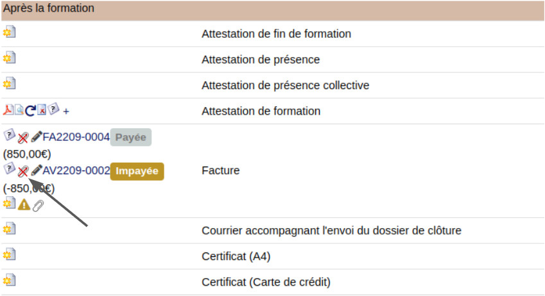Click the plus sign beside Attestation de formation
545x296 pixels.
[66, 111]
